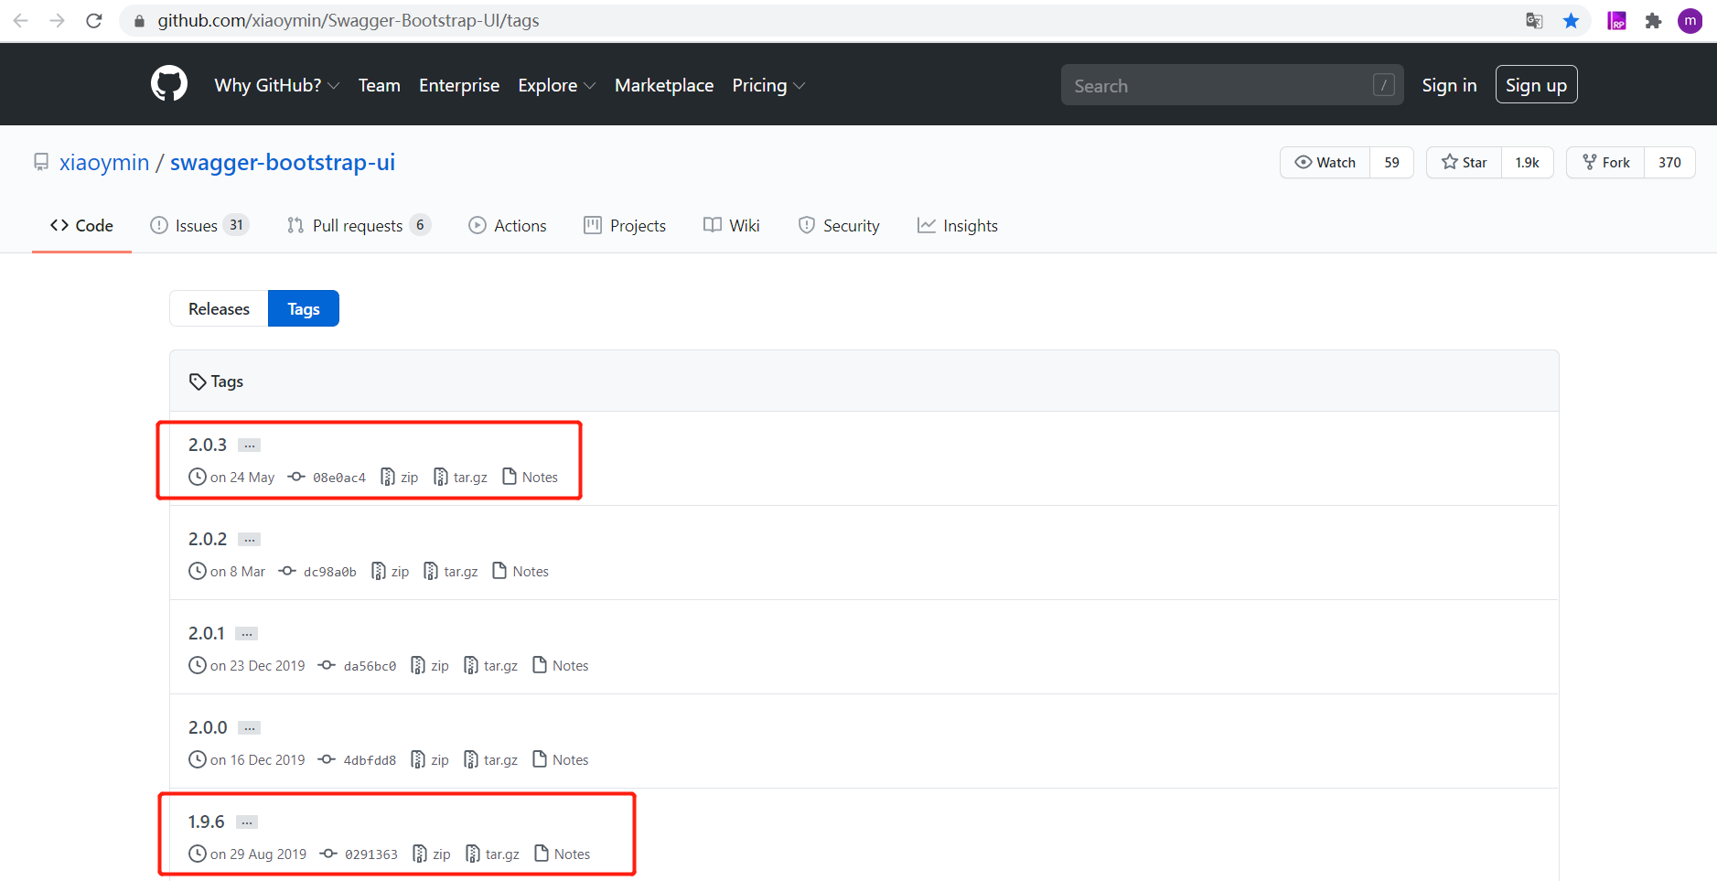1717x881 pixels.
Task: Expand the Why GitHub? menu
Action: click(x=276, y=85)
